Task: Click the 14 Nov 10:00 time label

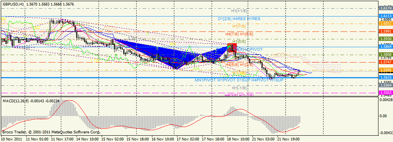Action: tap(87, 139)
